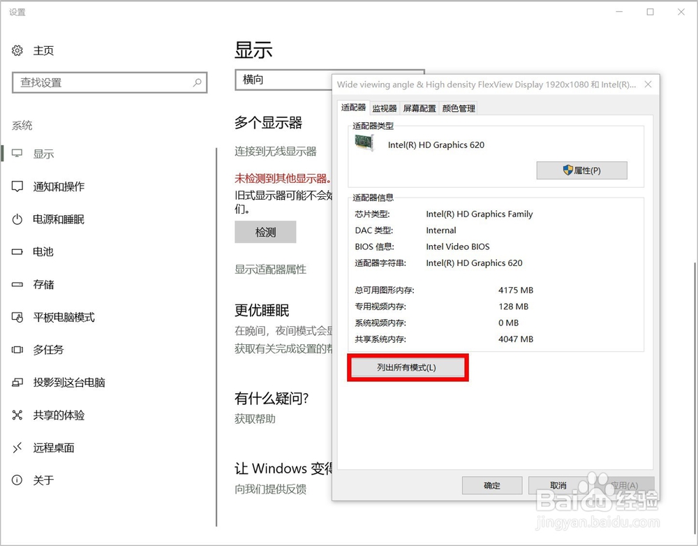698x546 pixels.
Task: Click the Home gear icon
Action: [17, 50]
